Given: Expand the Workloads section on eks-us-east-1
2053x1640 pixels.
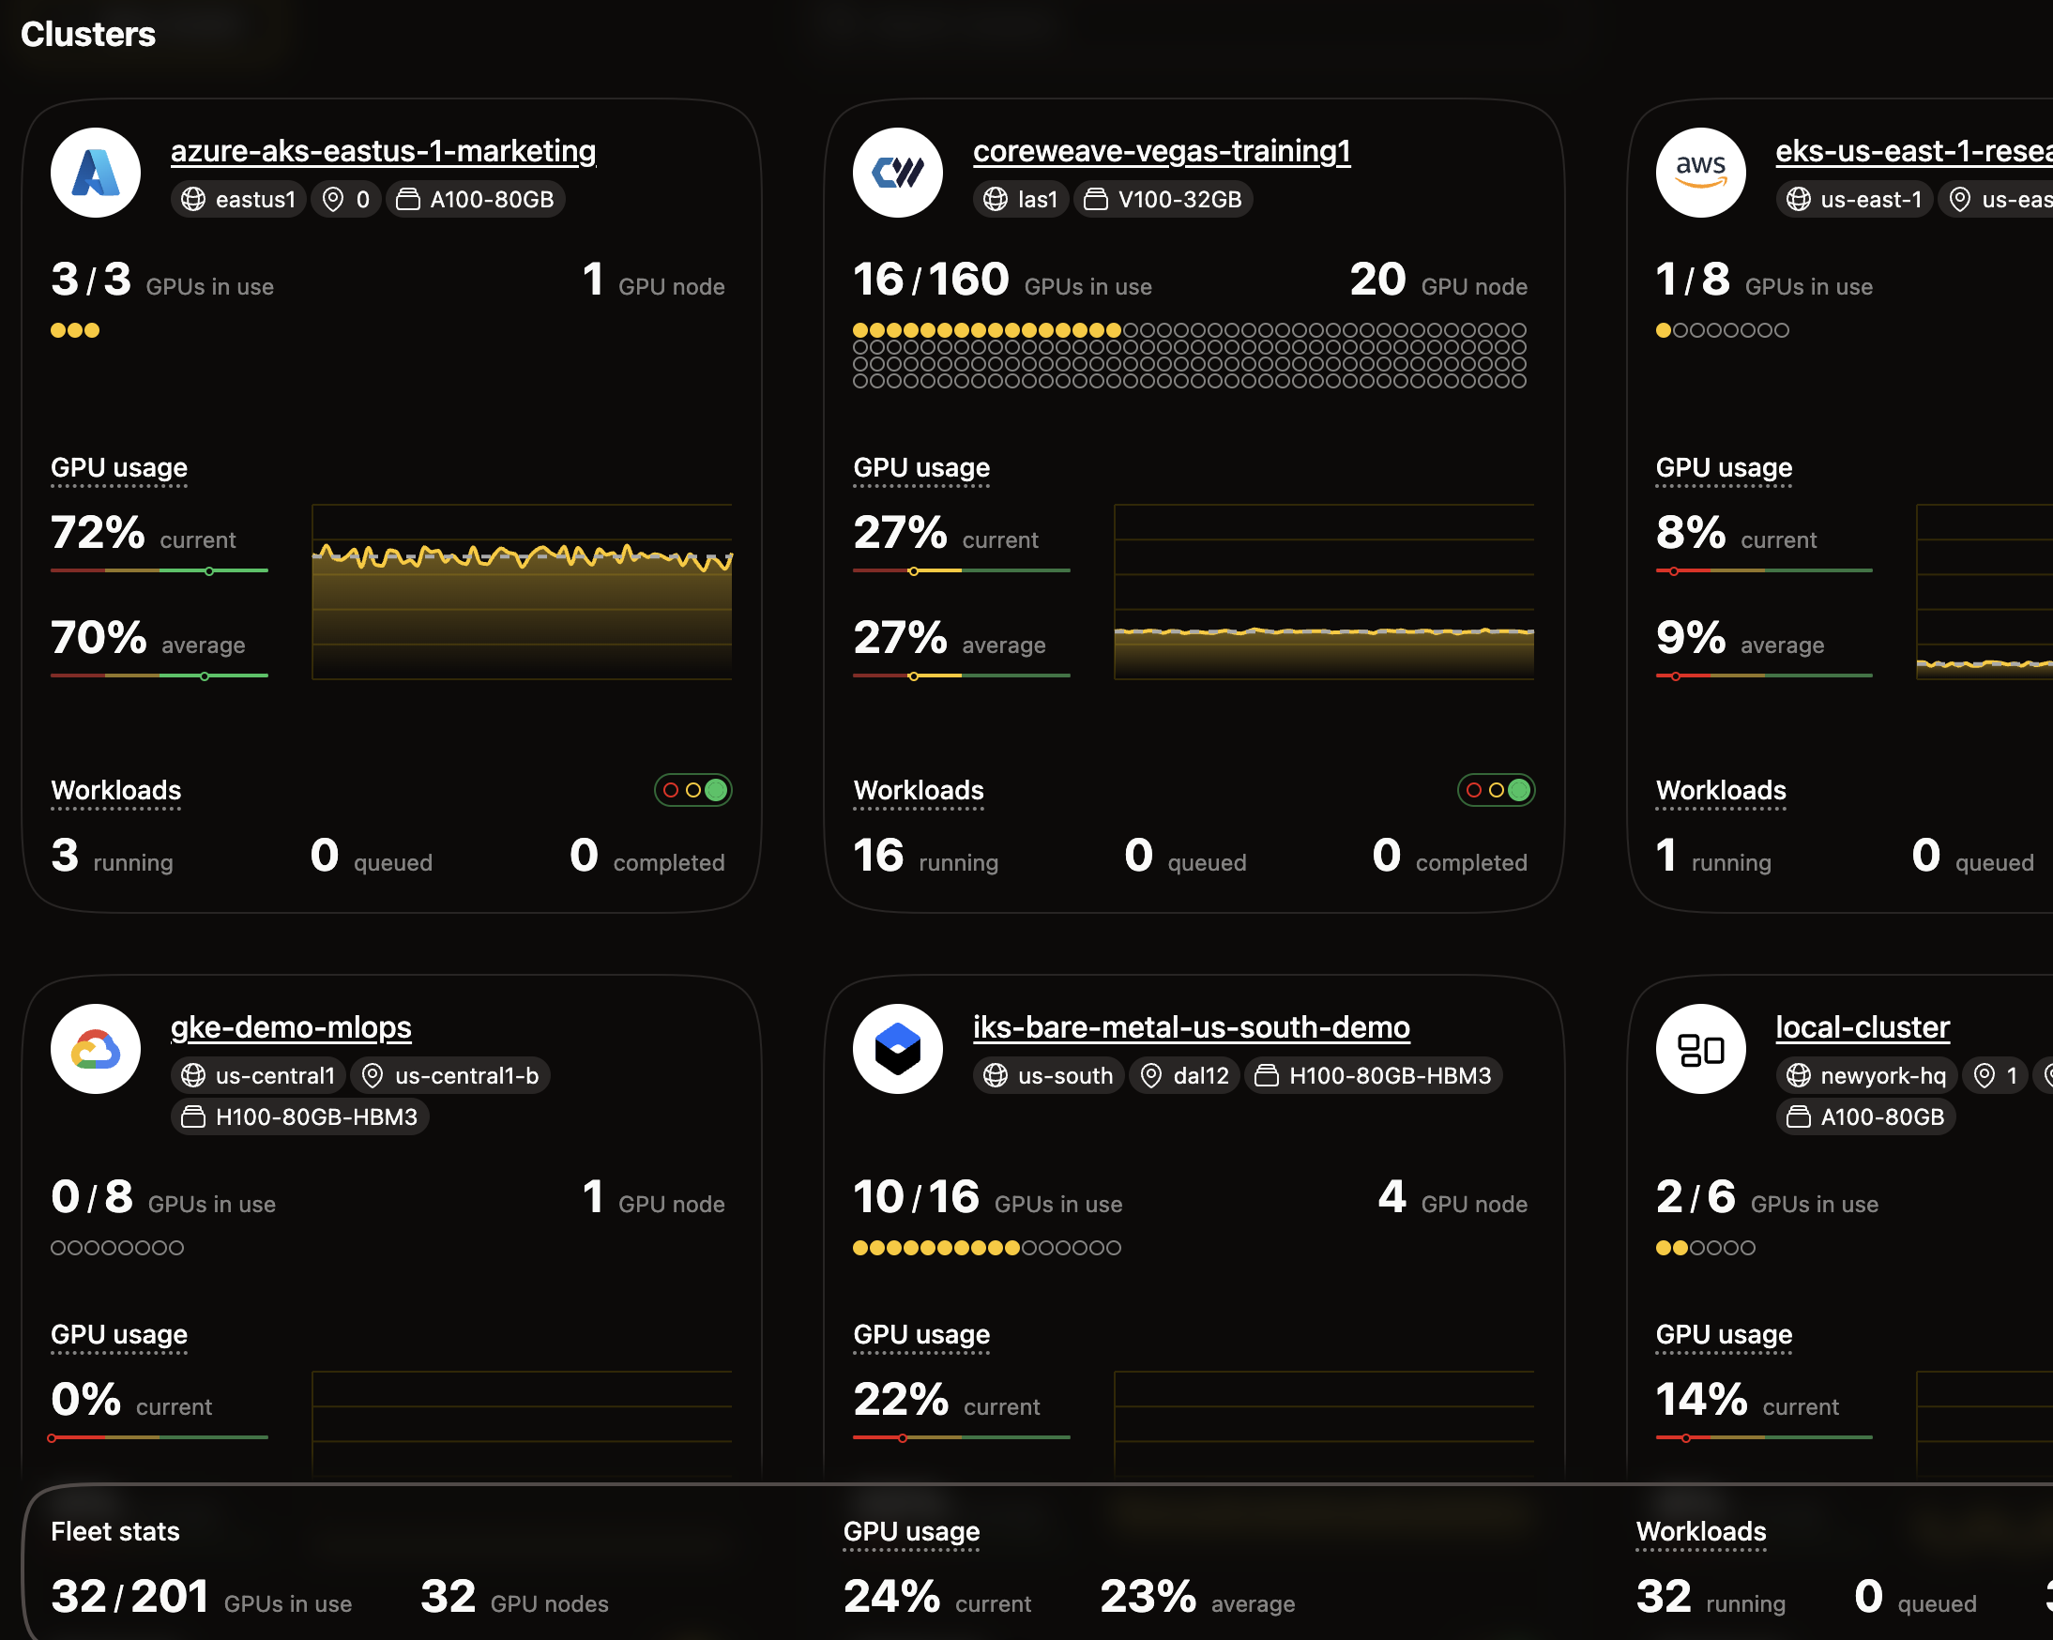Looking at the screenshot, I should coord(1721,791).
